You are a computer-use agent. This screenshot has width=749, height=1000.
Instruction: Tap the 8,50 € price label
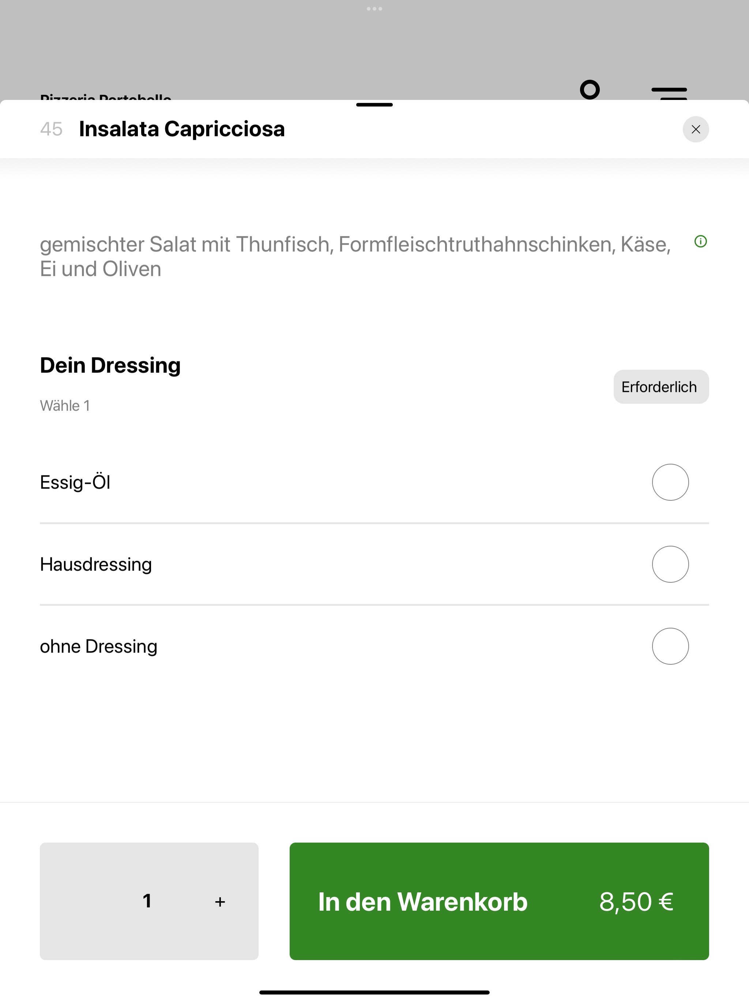[636, 902]
